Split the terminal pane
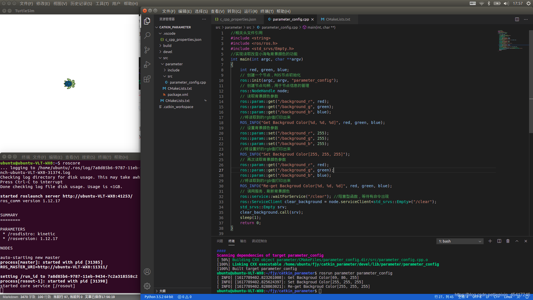Image resolution: width=533 pixels, height=300 pixels. pos(499,241)
